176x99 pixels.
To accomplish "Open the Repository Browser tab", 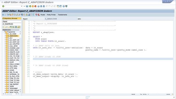I will [x=12, y=18].
